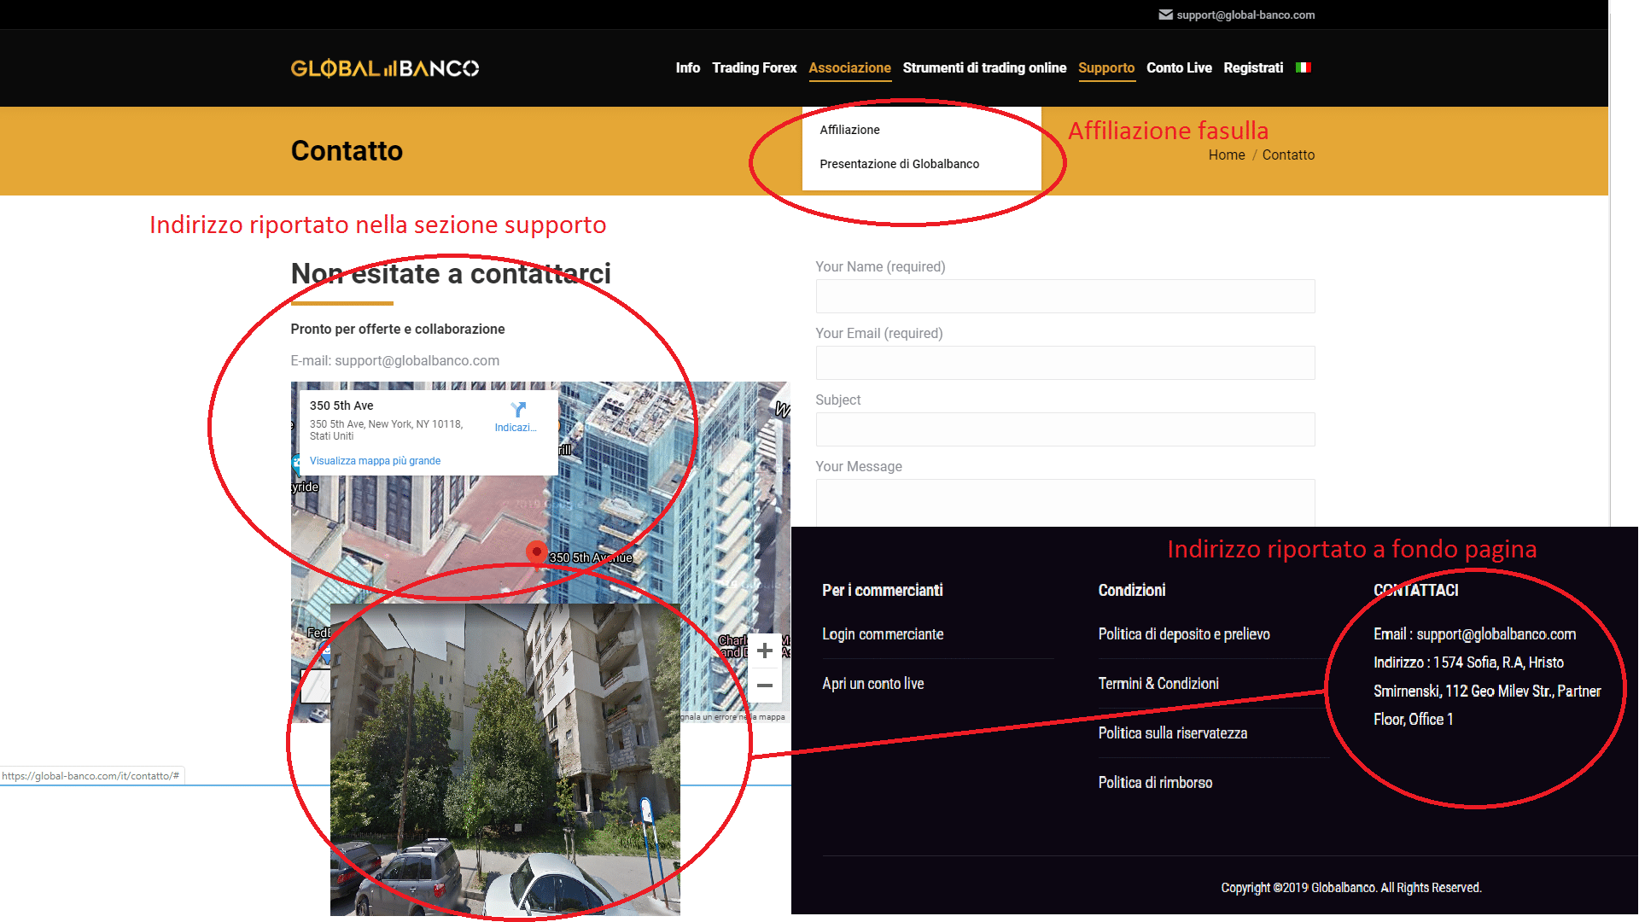Click Login commerciante footer link
Screen dimensions: 1639x922
point(883,634)
